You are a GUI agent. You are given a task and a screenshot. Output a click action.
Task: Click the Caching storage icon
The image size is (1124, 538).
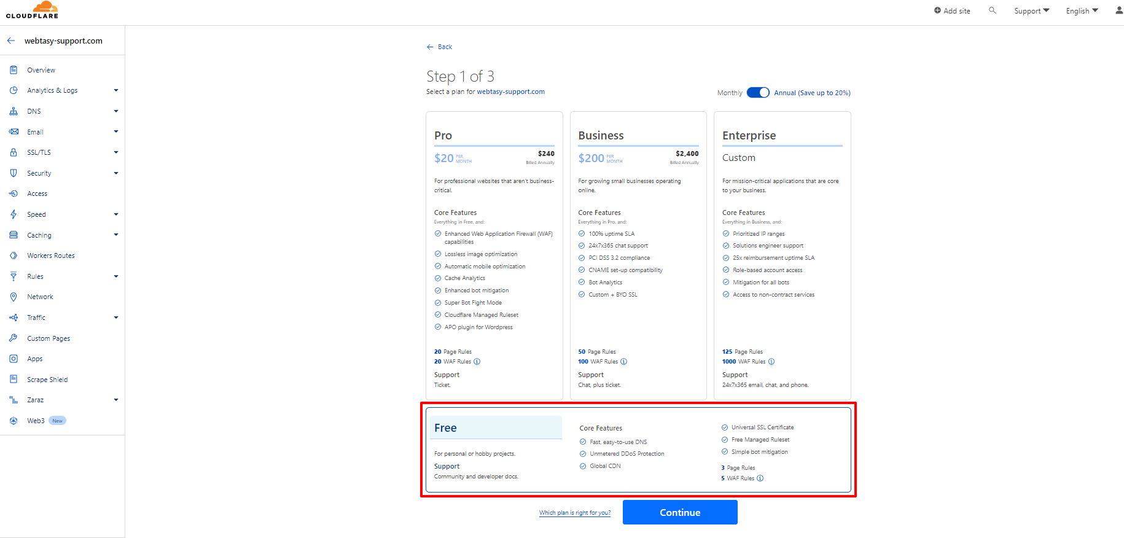pos(14,235)
